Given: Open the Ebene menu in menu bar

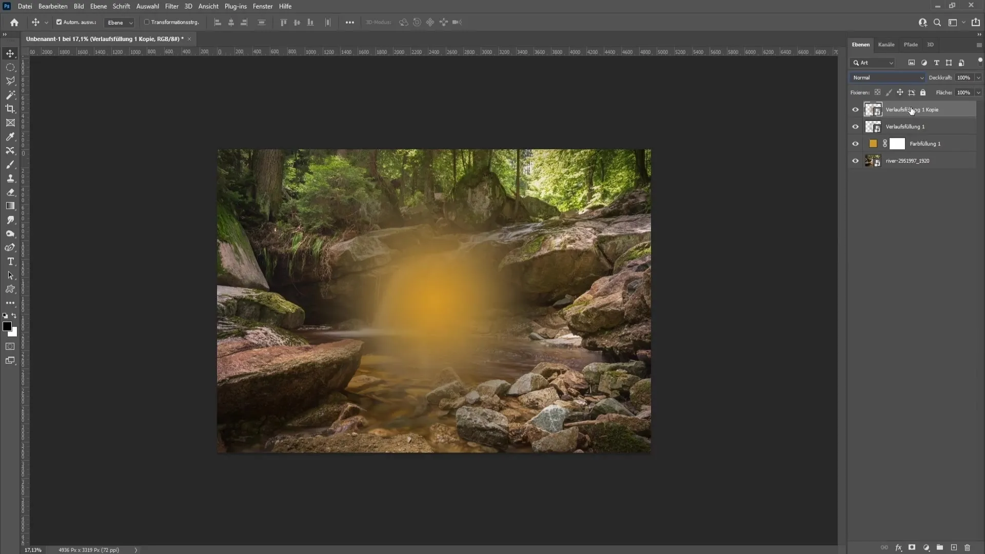Looking at the screenshot, I should pos(97,6).
